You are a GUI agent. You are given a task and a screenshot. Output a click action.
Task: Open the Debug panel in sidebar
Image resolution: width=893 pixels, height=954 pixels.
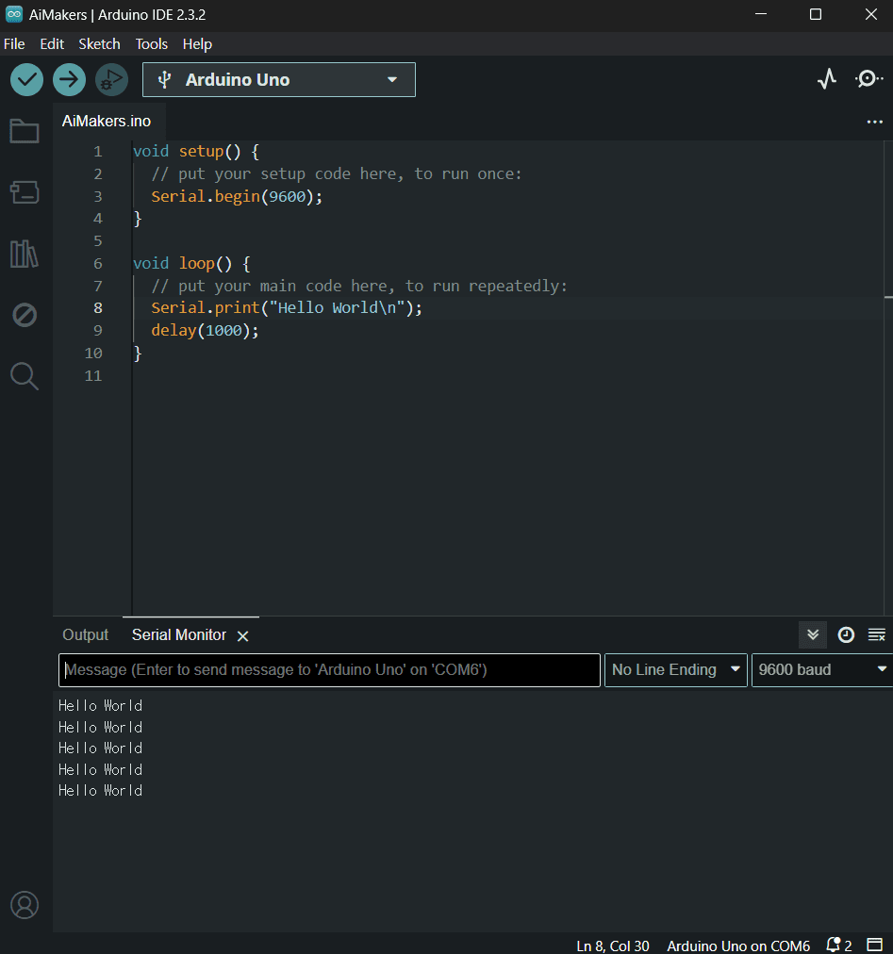[25, 315]
